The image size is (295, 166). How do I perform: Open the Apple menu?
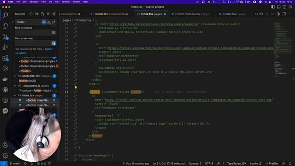(4, 2)
